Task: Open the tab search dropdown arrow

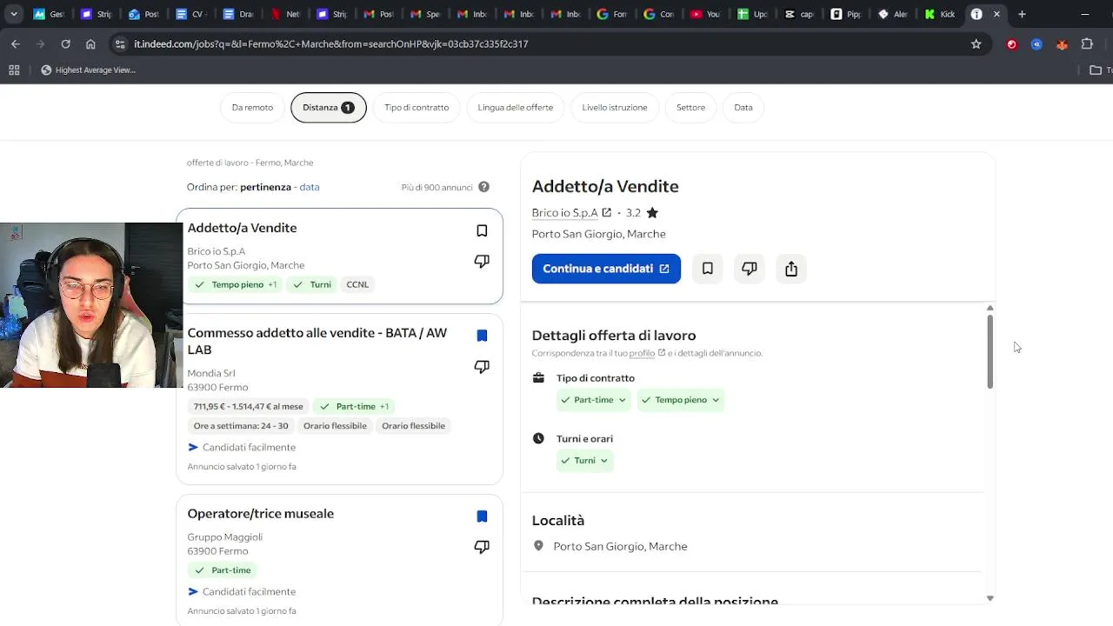Action: click(13, 14)
